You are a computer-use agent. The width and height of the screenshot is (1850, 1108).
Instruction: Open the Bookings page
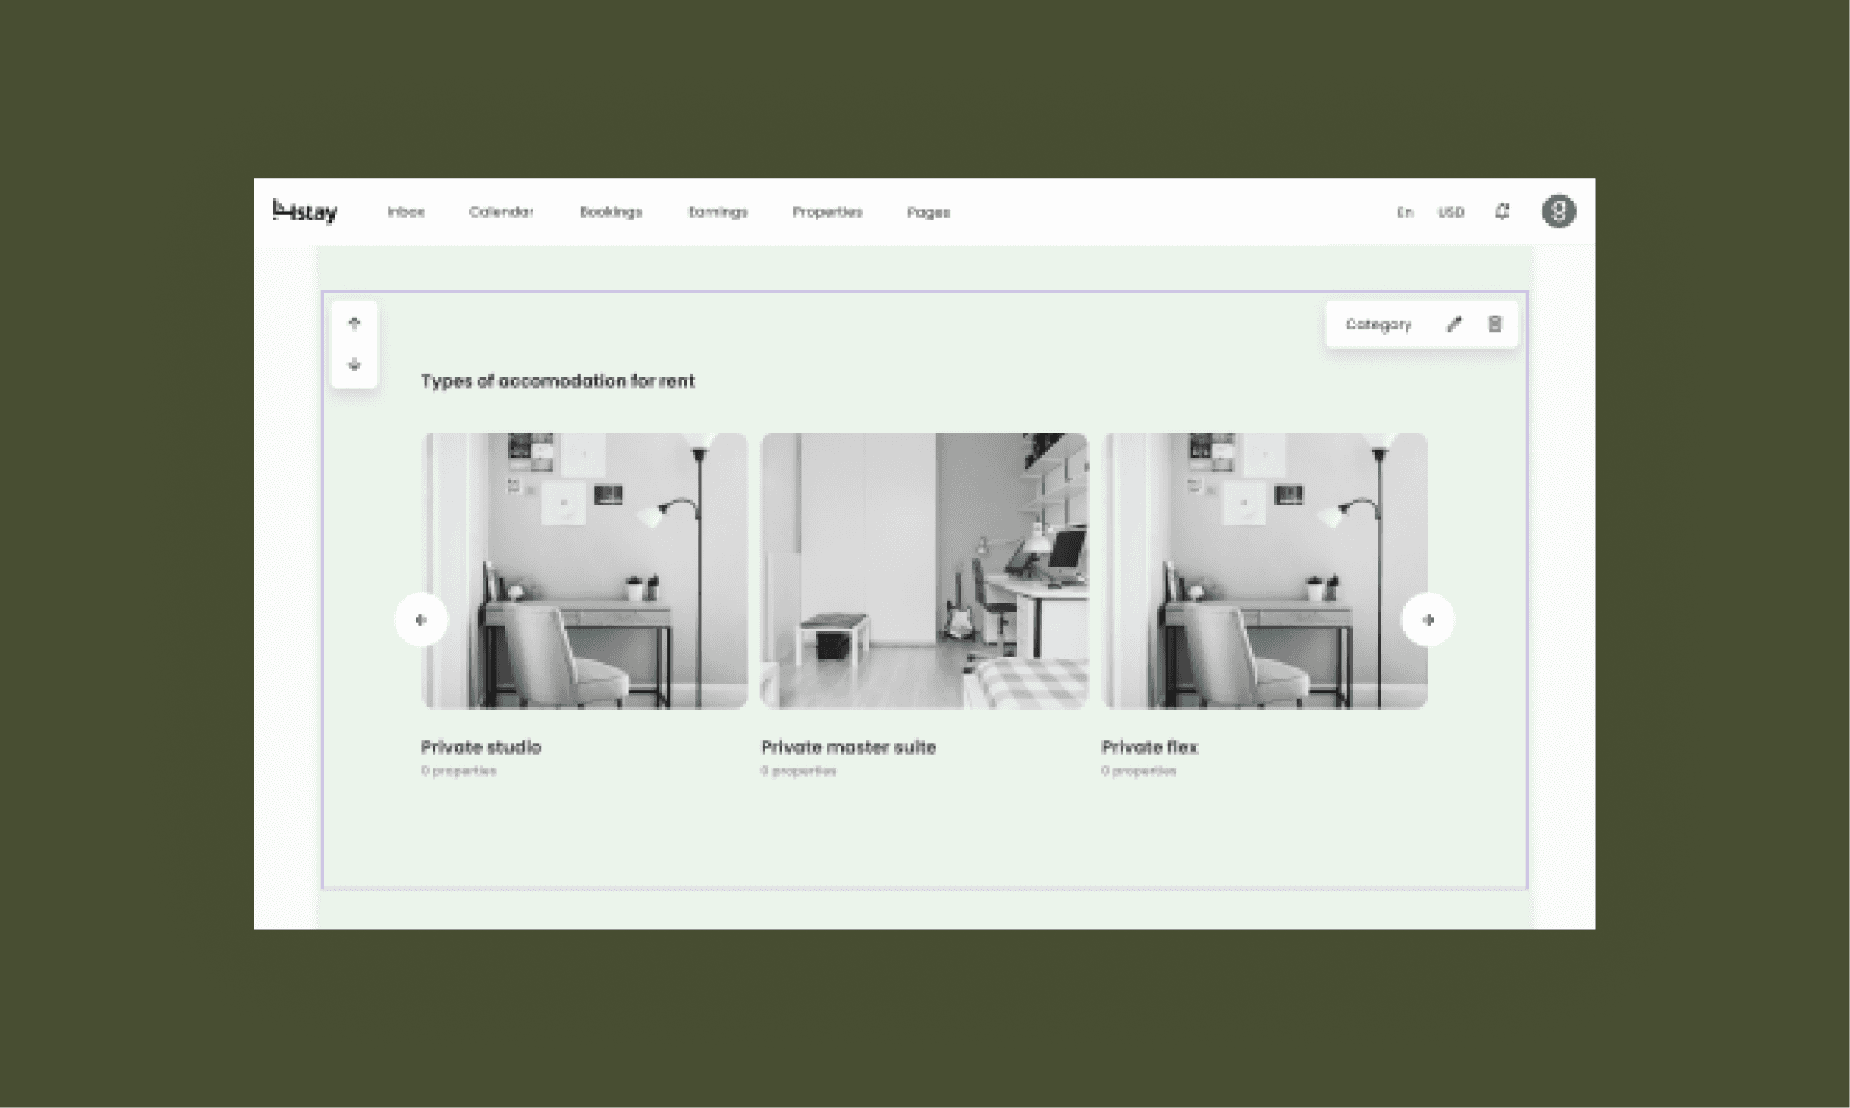(611, 212)
